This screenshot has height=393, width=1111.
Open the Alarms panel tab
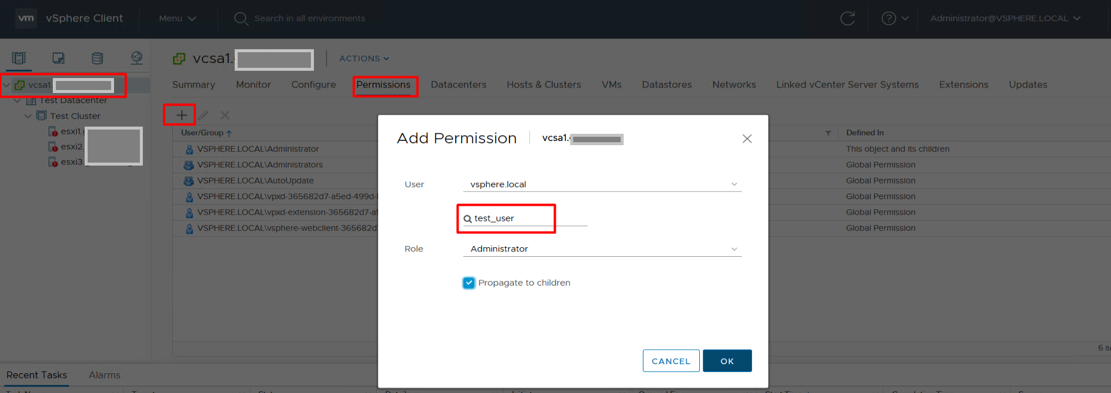[104, 375]
